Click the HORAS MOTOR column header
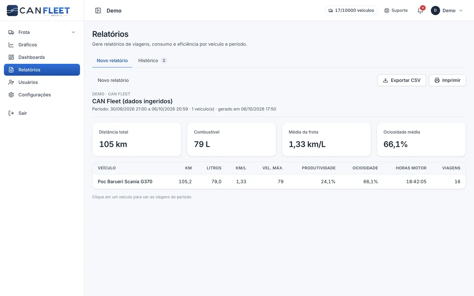The width and height of the screenshot is (474, 296). (411, 168)
